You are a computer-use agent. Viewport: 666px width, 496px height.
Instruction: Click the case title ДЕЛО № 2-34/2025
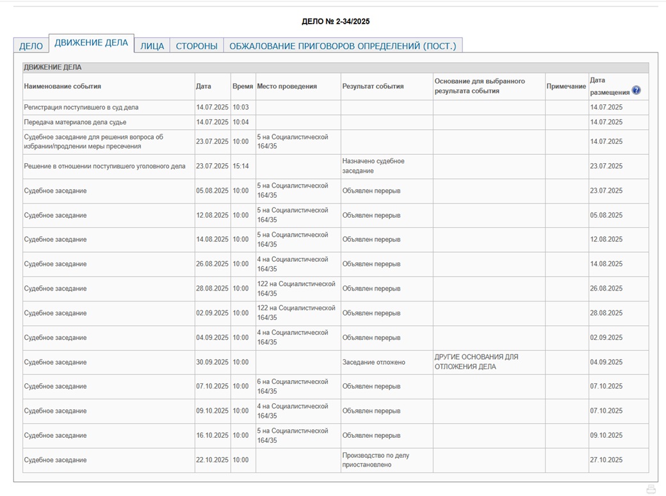point(336,22)
